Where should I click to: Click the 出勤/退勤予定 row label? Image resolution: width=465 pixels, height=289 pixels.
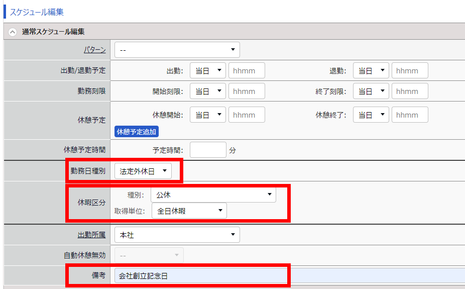coord(83,71)
